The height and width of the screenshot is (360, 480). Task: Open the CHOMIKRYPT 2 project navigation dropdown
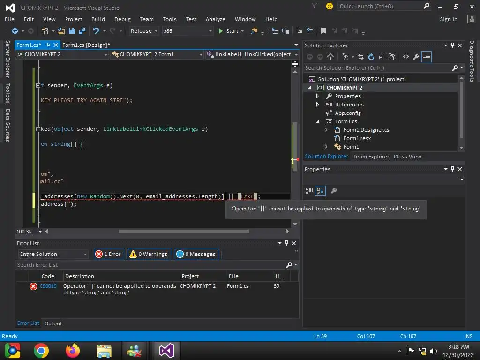click(62, 54)
